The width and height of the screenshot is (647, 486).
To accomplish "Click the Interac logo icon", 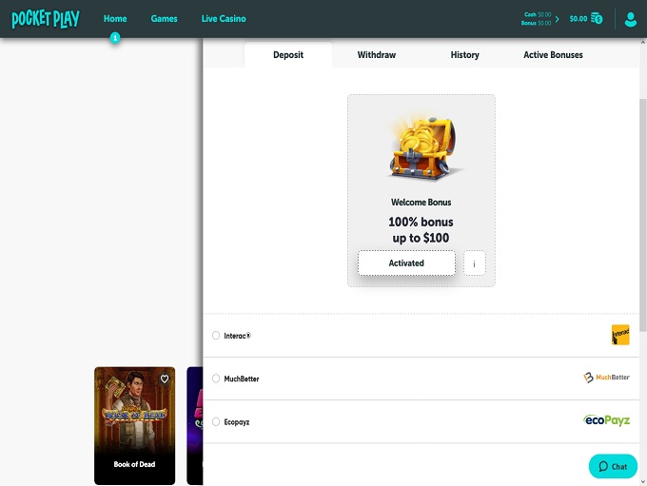I will coord(620,335).
